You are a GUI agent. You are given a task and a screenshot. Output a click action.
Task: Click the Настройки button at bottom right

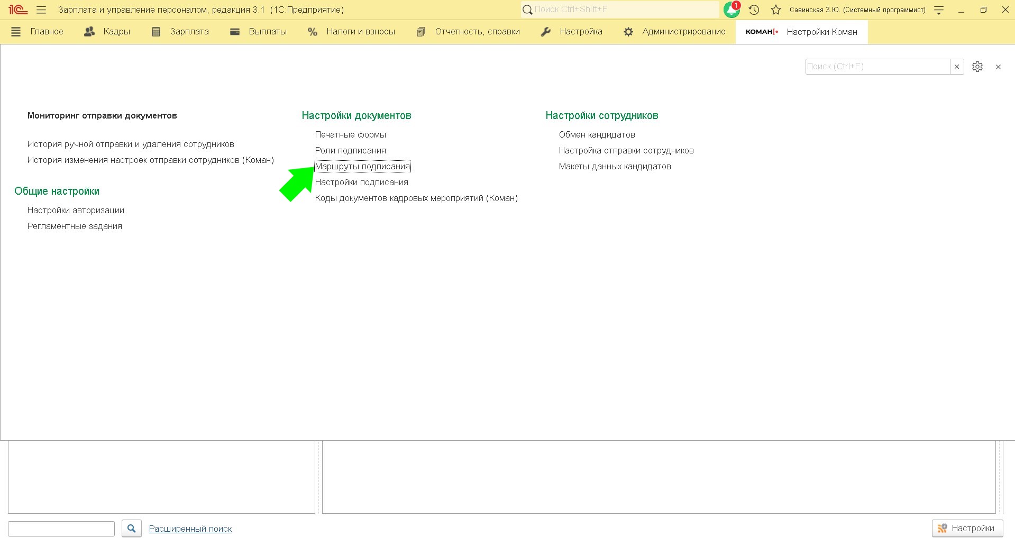pos(967,528)
